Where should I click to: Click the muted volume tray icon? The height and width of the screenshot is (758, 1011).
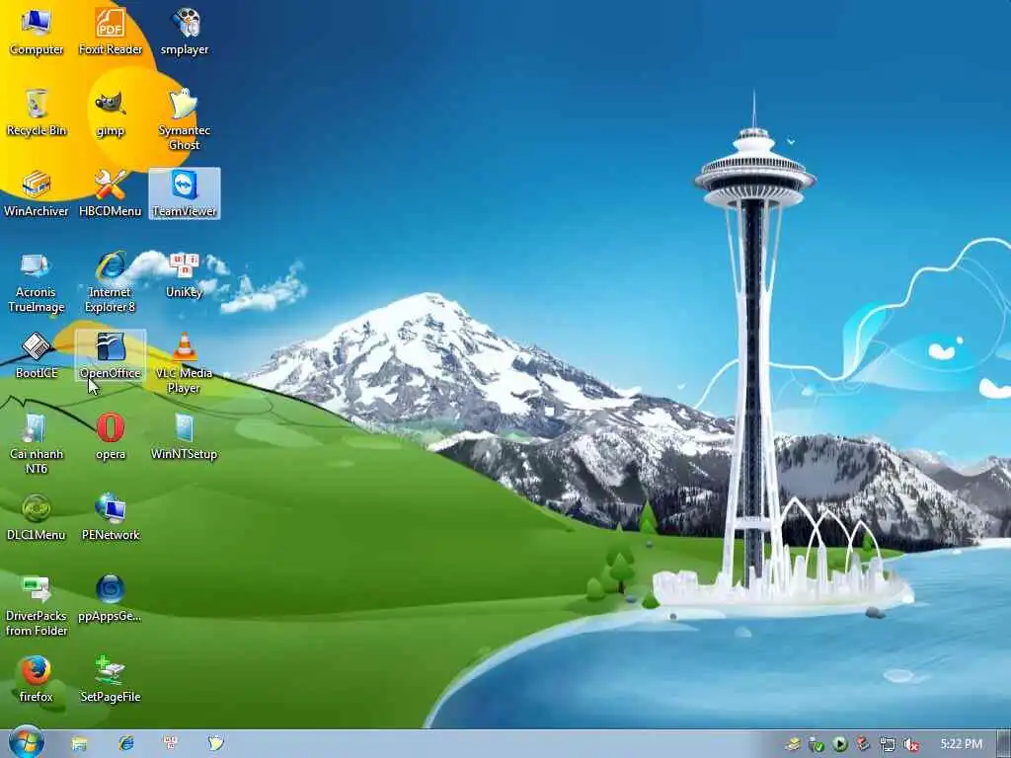click(910, 745)
